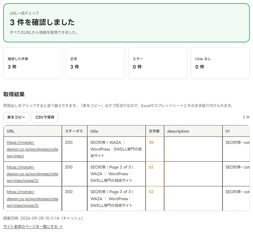Click the URL一括チェック label
Image resolution: width=253 pixels, height=233 pixels.
click(x=24, y=13)
